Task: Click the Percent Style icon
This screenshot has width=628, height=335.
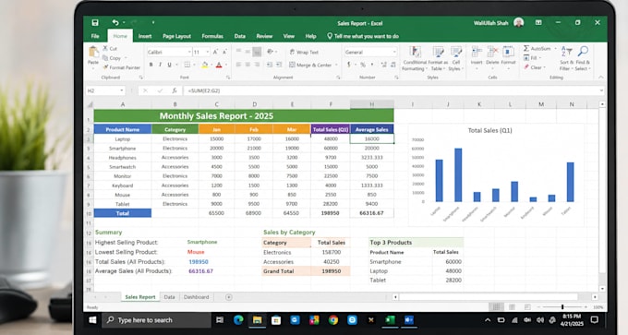Action: (x=363, y=65)
